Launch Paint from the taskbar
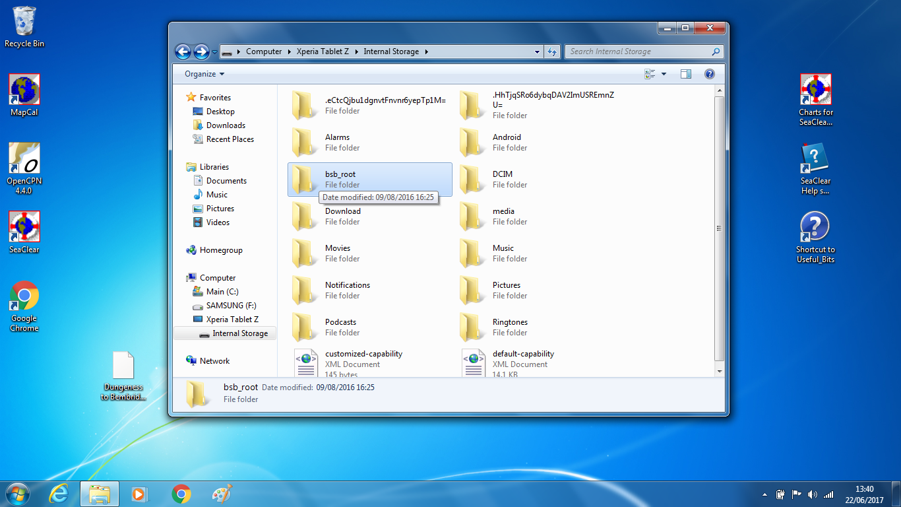Viewport: 901px width, 507px height. pyautogui.click(x=222, y=494)
